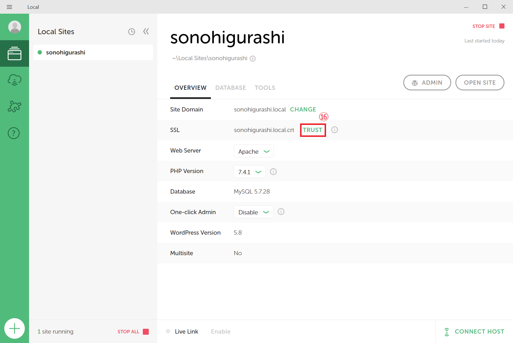Enable Live Link
The image size is (513, 343).
coord(221,332)
